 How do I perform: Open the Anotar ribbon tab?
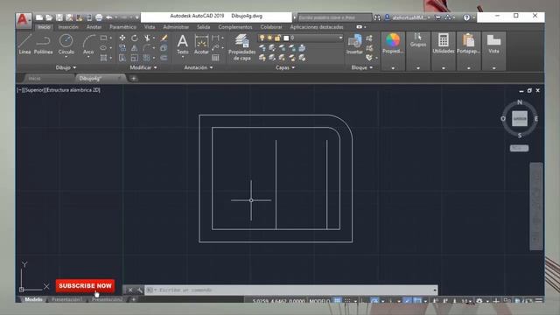(x=94, y=27)
